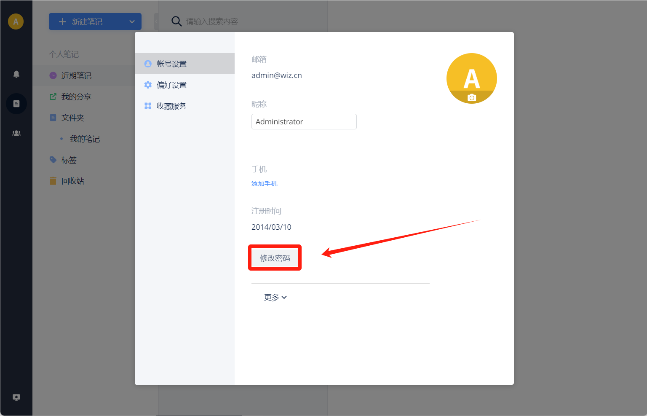
Task: Click the nickname Administrator input field
Action: [304, 122]
